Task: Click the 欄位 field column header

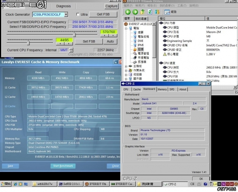Action: click(181, 19)
